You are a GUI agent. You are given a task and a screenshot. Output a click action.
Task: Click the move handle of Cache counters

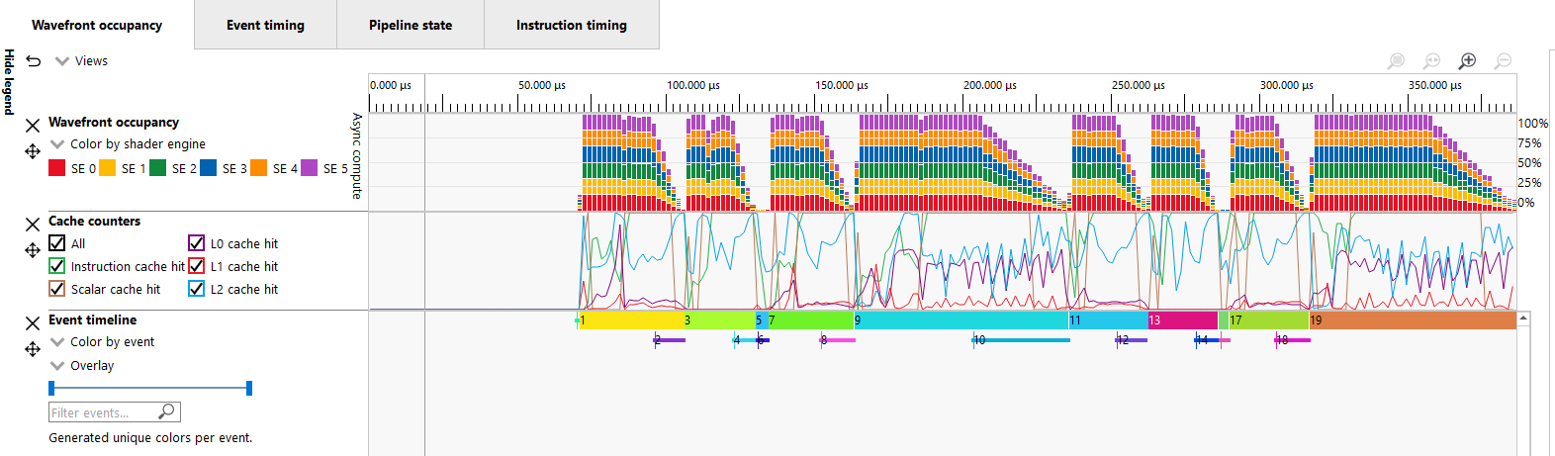33,250
